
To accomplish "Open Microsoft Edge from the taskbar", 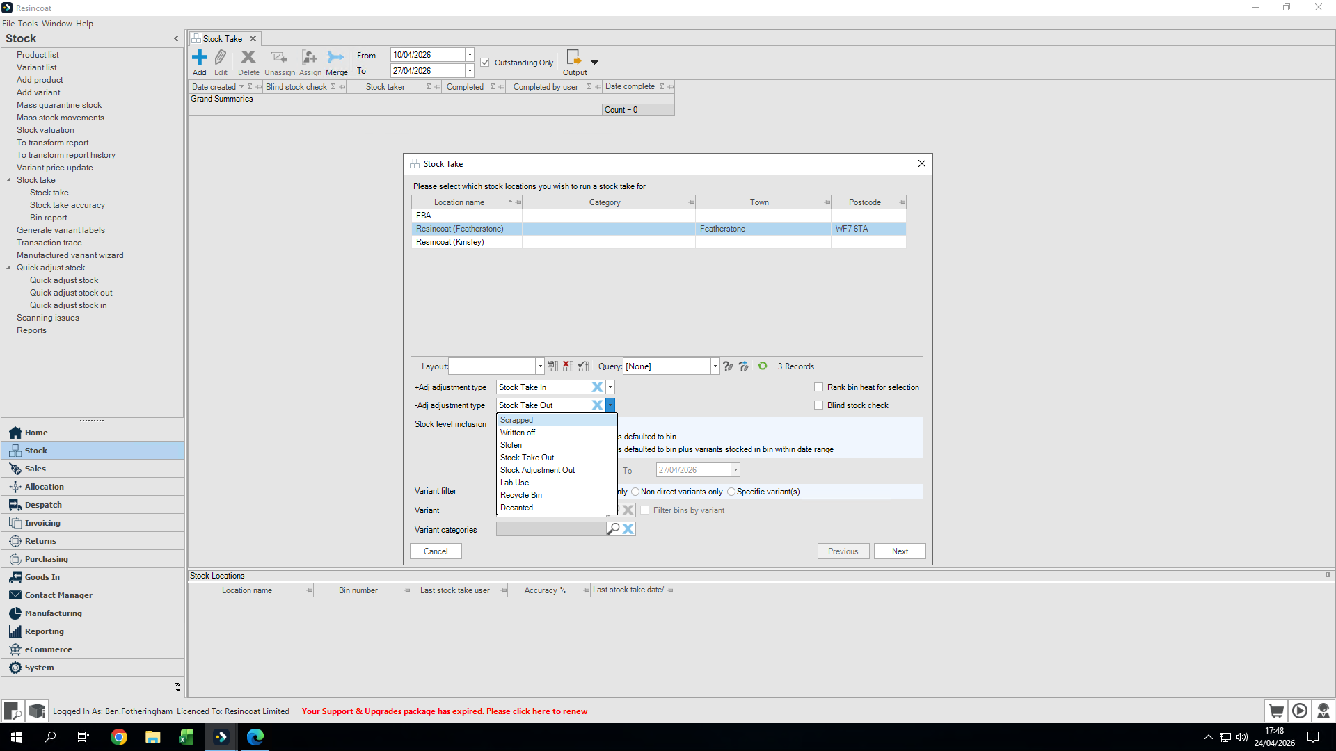I will (x=255, y=737).
